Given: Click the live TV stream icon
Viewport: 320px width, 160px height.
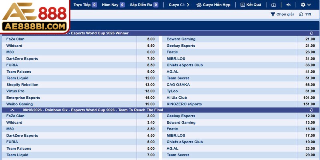Looking at the screenshot, I should pos(274,5).
